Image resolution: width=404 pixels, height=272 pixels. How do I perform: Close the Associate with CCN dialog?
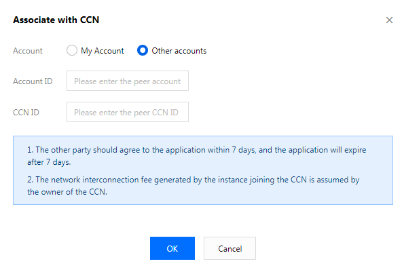coord(389,20)
